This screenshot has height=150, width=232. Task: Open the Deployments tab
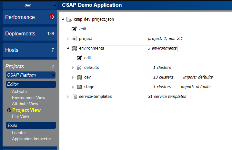tap(30, 34)
